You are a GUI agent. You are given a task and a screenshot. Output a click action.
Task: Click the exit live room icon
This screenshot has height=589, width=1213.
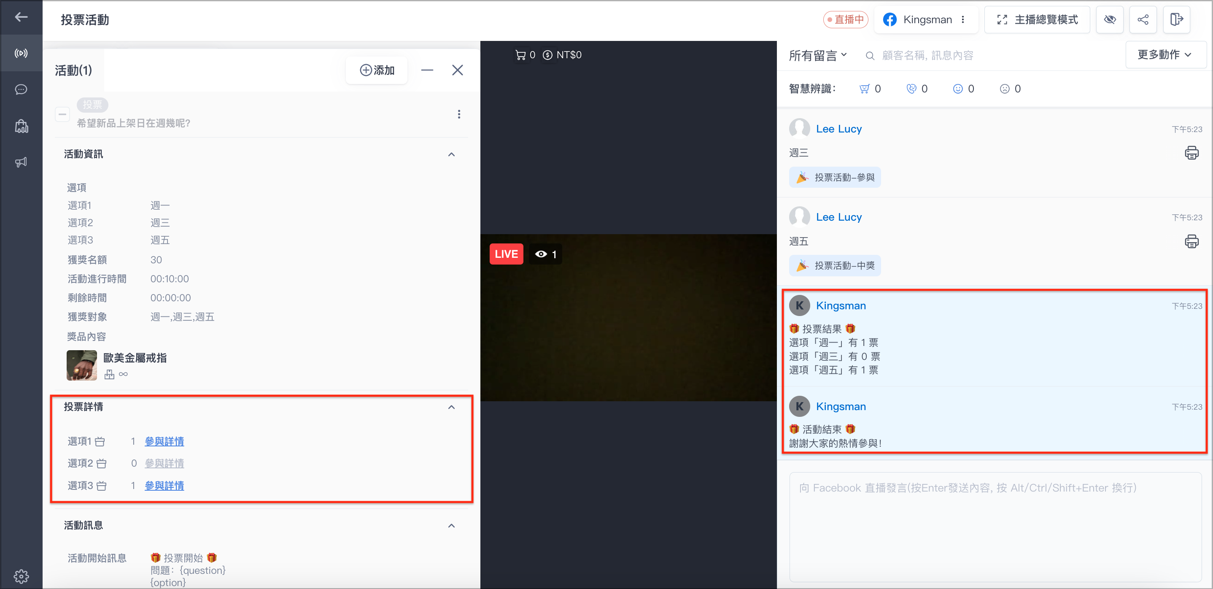coord(1176,20)
